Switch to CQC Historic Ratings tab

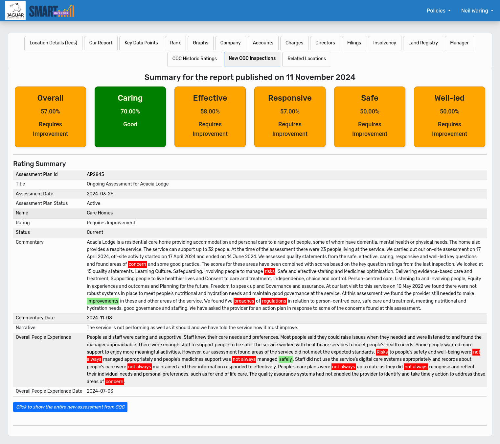coord(194,59)
